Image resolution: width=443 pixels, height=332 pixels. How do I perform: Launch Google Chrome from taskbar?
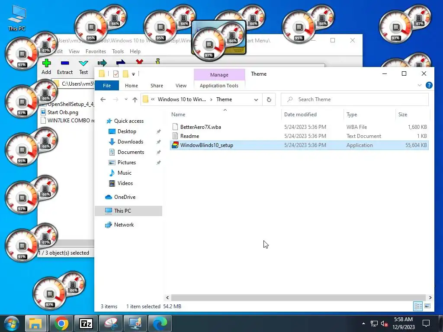61,323
